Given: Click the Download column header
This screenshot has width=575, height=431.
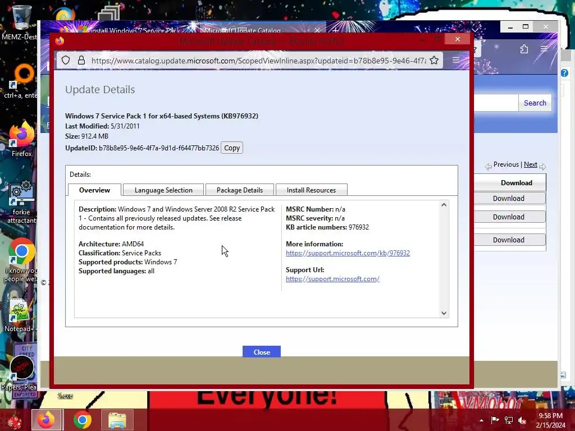Looking at the screenshot, I should tap(517, 182).
